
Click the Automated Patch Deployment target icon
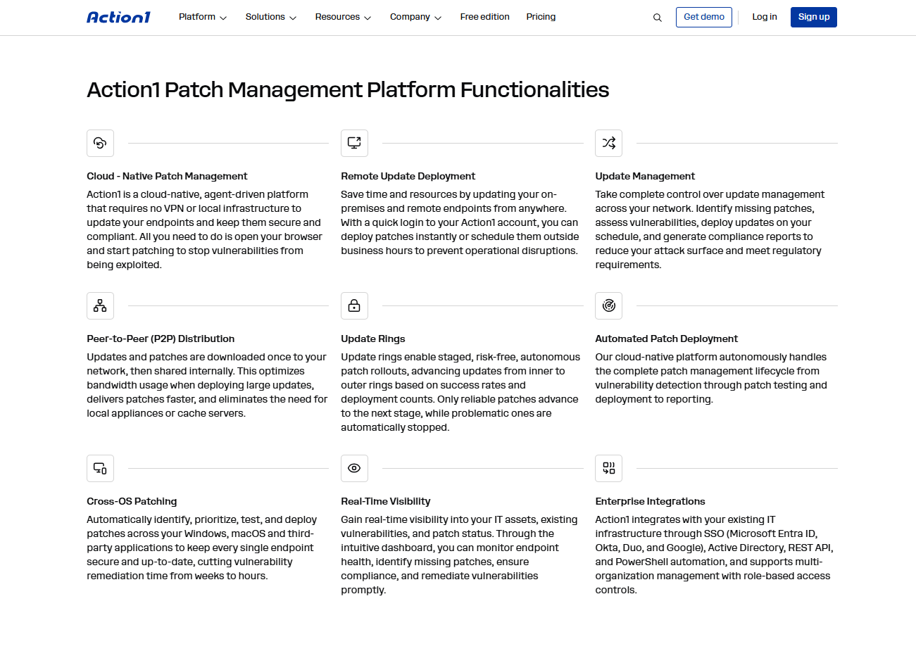click(608, 305)
